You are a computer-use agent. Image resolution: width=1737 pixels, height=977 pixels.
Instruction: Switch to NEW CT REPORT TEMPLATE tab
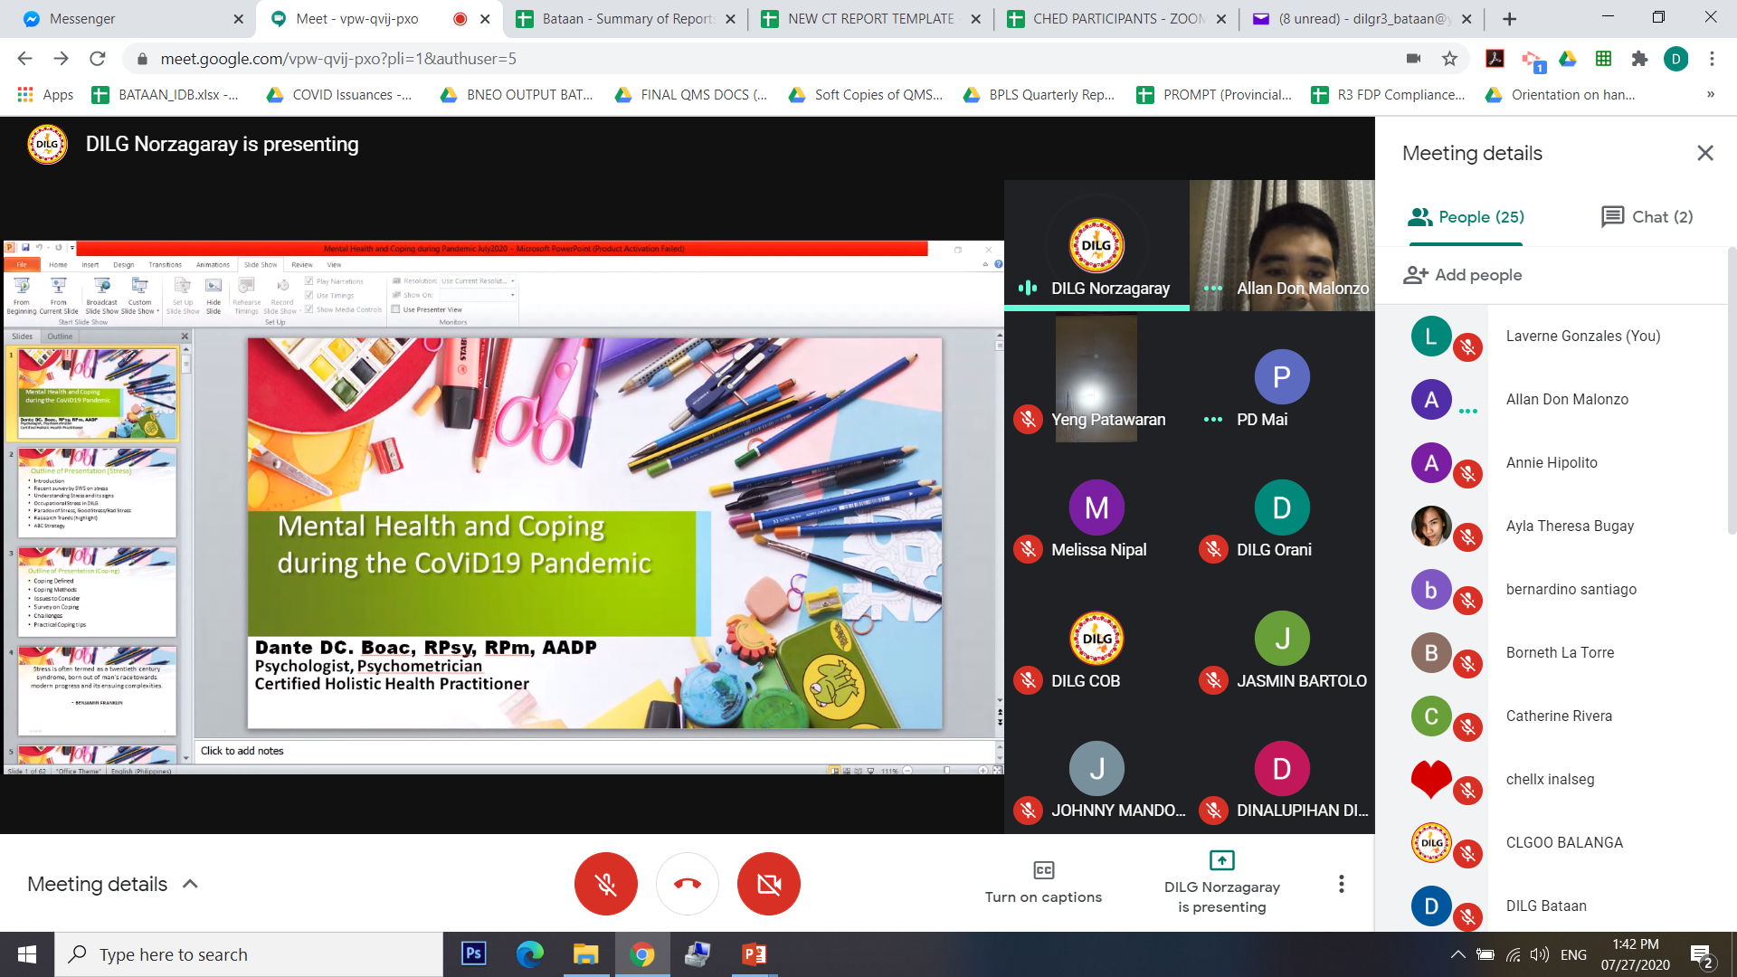click(870, 18)
